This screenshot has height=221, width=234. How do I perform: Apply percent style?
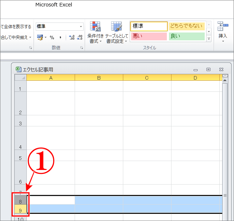point(52,37)
